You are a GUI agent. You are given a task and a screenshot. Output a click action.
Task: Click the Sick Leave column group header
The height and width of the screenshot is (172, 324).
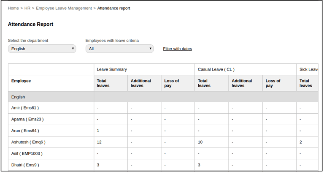(308, 69)
